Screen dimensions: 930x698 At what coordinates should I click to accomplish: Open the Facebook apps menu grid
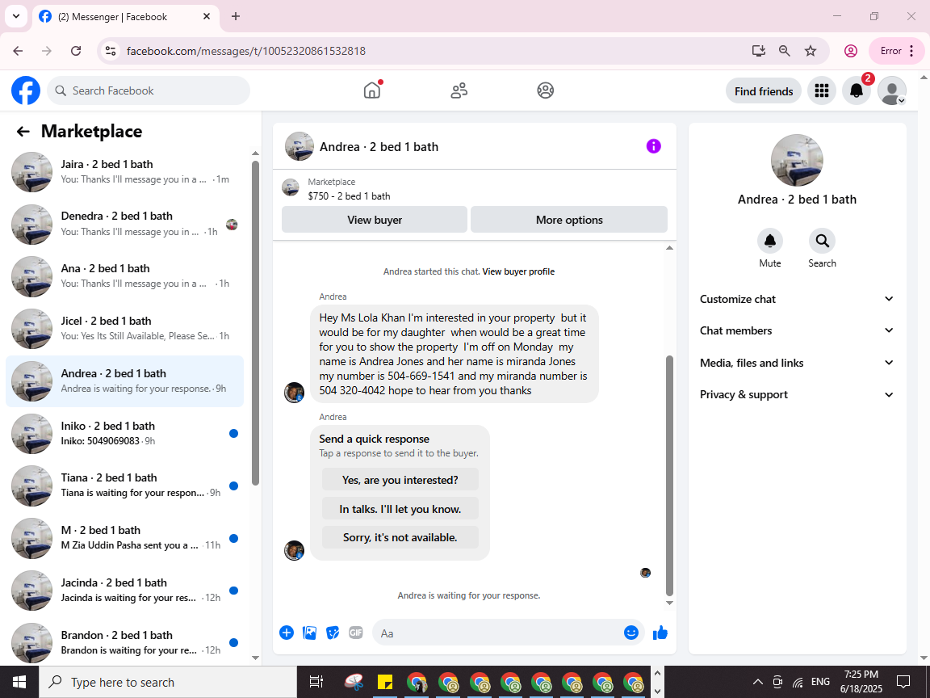pyautogui.click(x=822, y=90)
